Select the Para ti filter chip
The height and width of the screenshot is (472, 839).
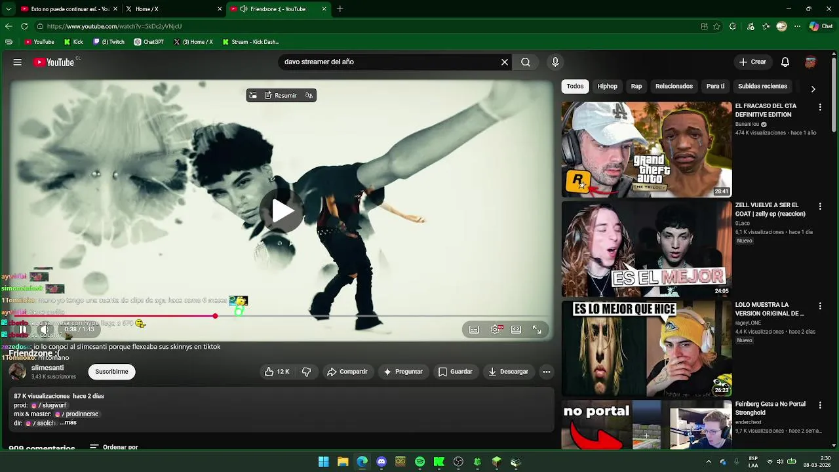(715, 87)
